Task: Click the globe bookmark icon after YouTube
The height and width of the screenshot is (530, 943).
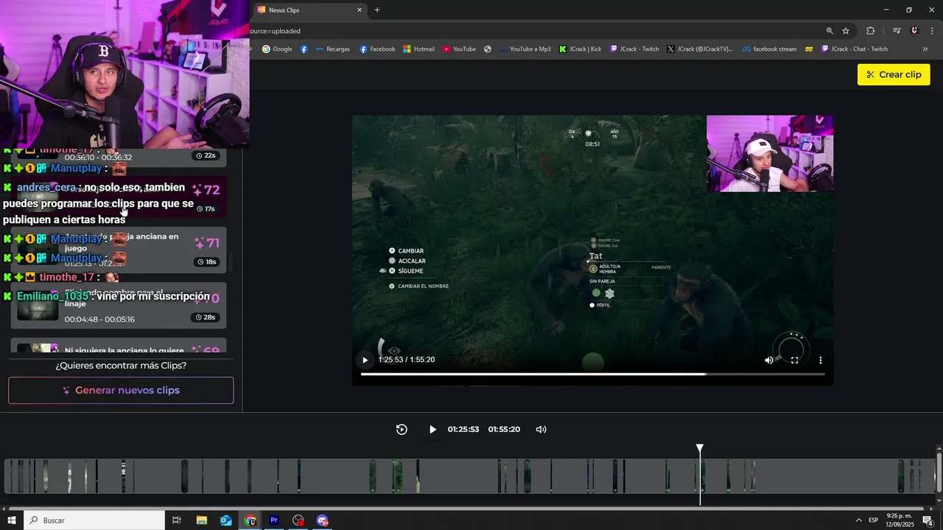Action: click(x=488, y=49)
